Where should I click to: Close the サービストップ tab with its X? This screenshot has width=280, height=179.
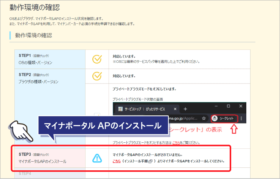175,109
